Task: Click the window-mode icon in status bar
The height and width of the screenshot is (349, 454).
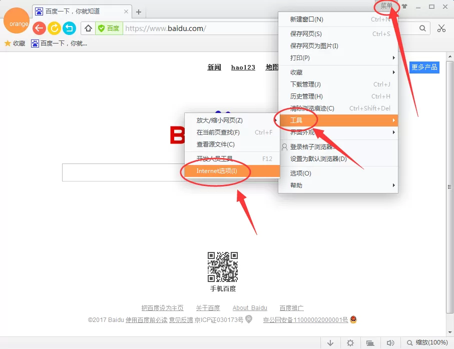Action: [x=370, y=343]
